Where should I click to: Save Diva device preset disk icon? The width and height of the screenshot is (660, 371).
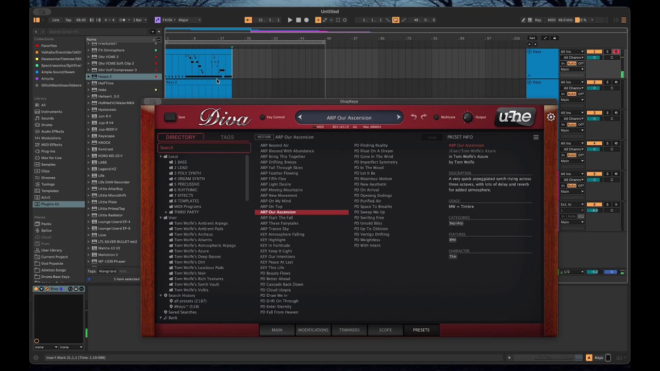76,289
